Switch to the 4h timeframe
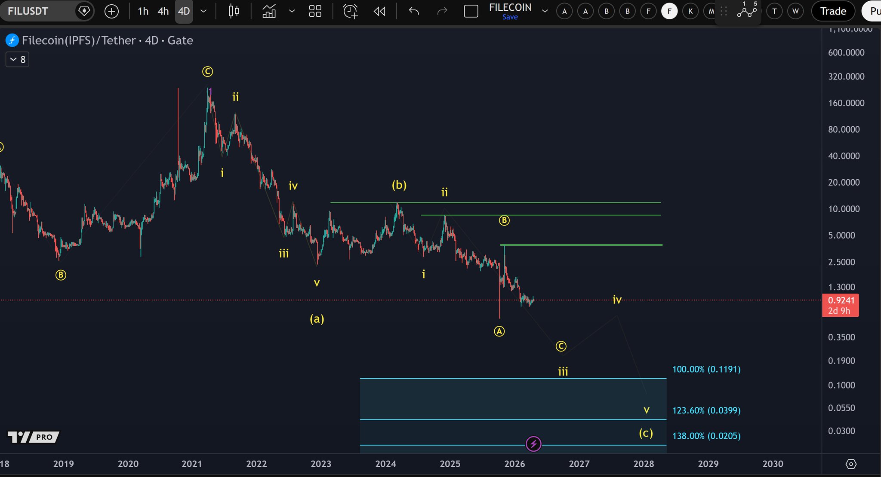Image resolution: width=881 pixels, height=477 pixels. tap(163, 11)
